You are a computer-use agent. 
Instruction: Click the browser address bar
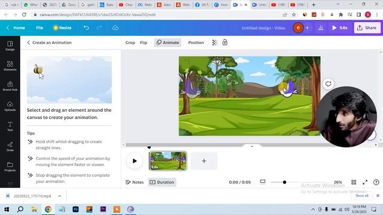click(x=156, y=14)
